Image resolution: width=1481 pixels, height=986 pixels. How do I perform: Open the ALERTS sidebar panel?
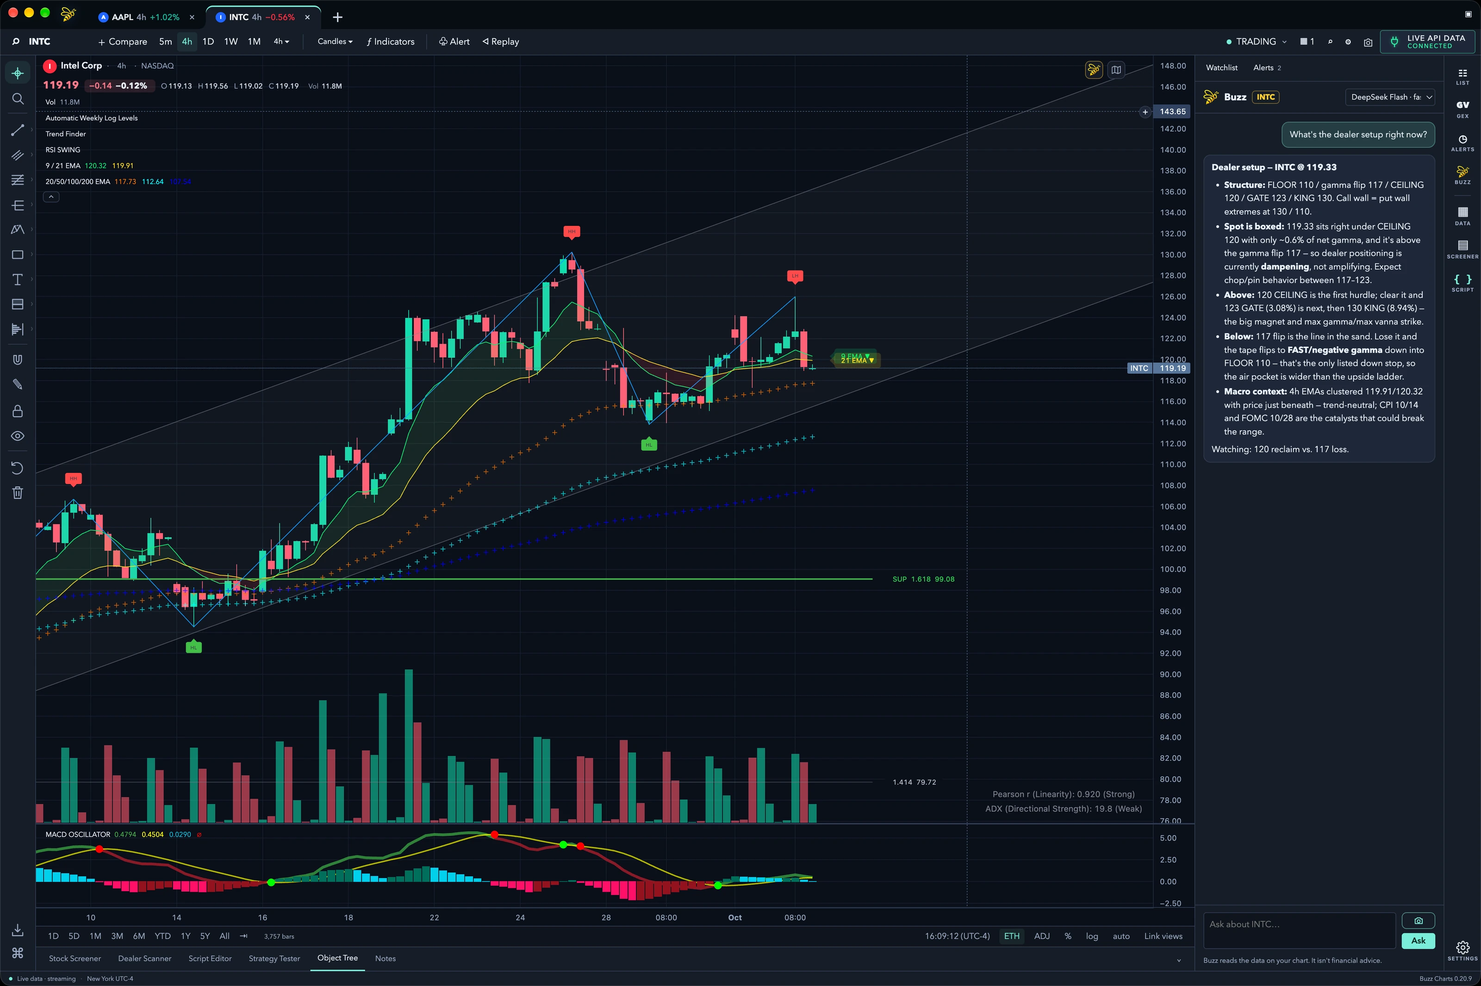1463,143
